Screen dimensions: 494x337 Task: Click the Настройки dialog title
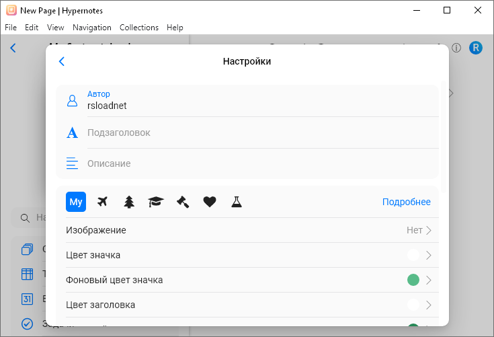[247, 61]
